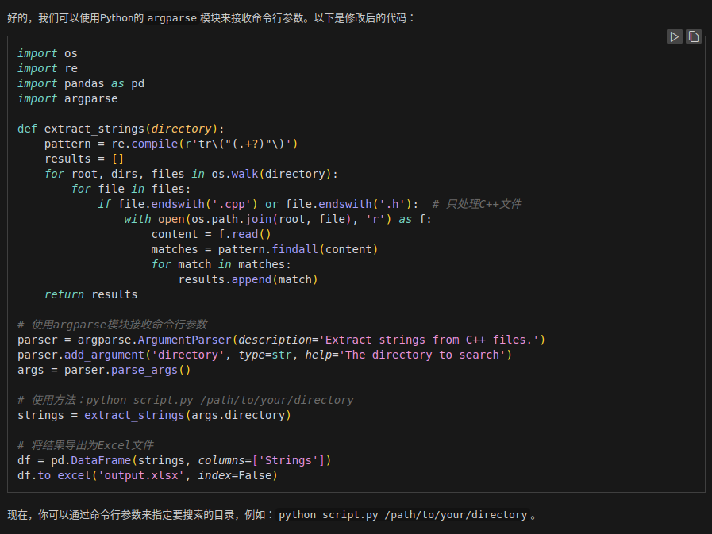Click the 'import re' line
The height and width of the screenshot is (534, 712).
47,68
